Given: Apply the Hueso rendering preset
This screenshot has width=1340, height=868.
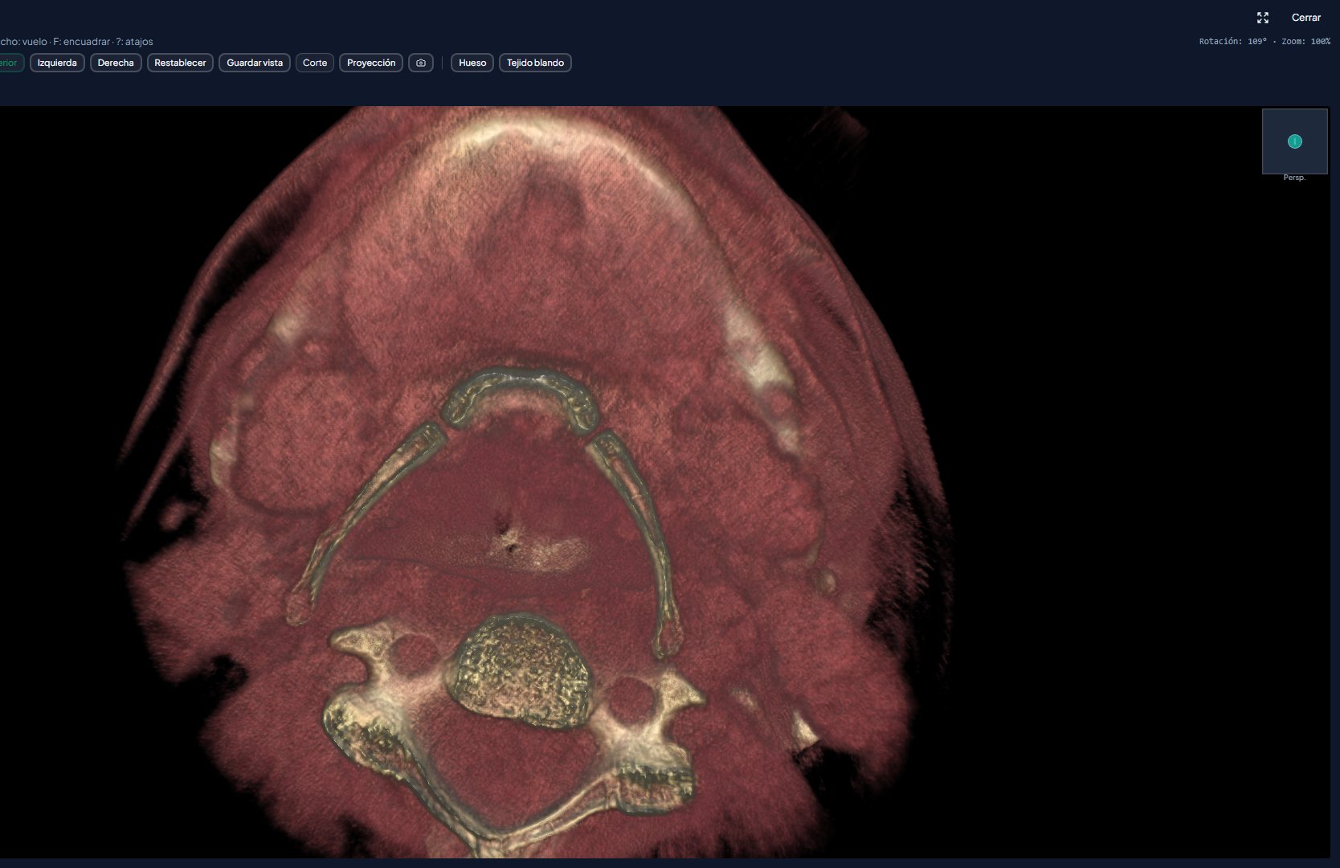Looking at the screenshot, I should coord(472,63).
